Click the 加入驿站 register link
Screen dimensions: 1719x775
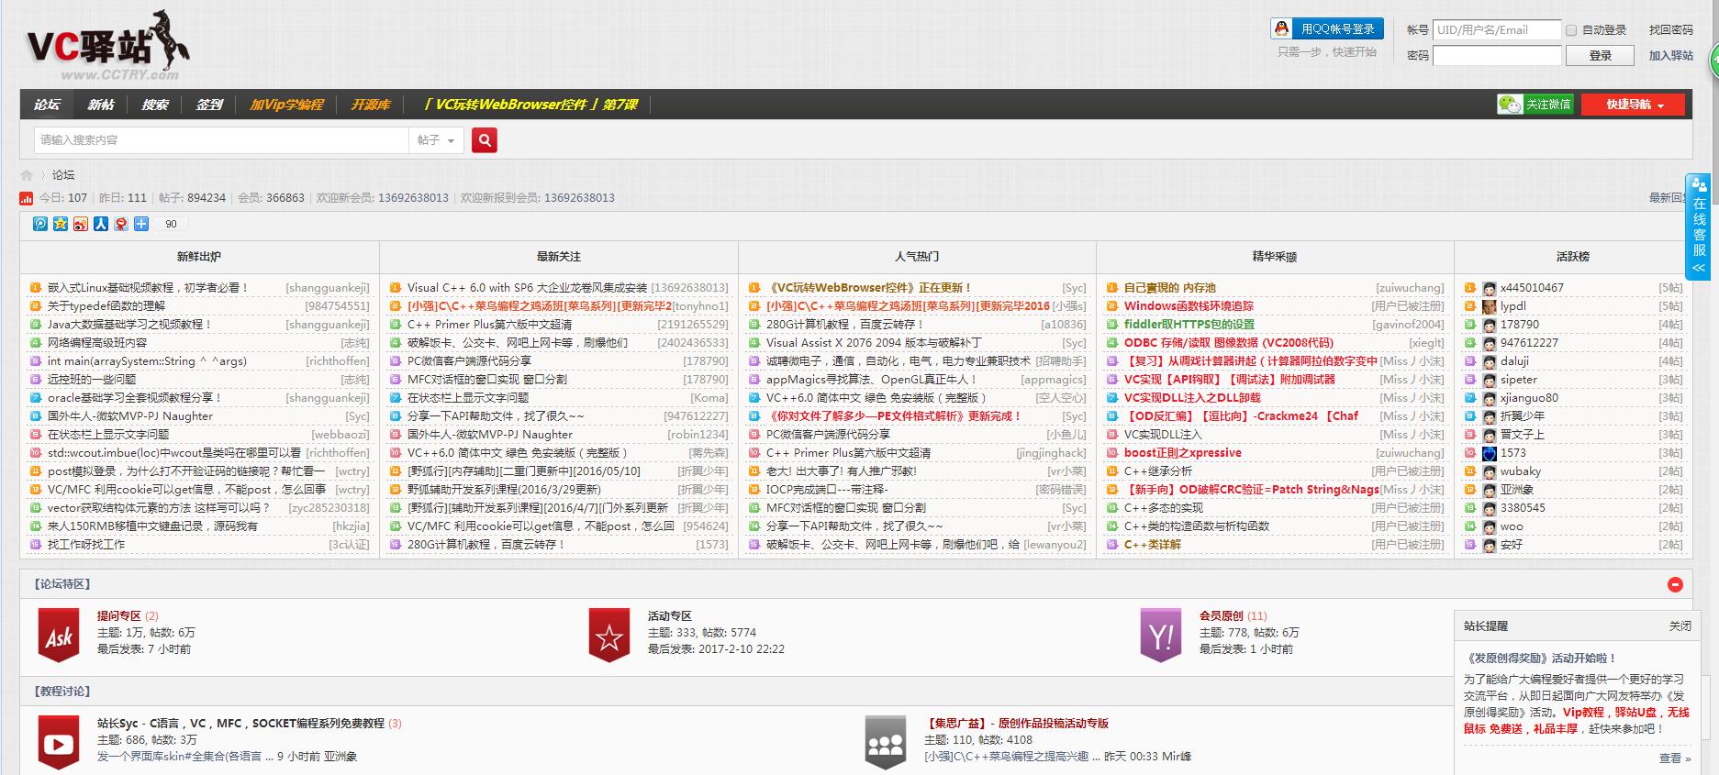click(1670, 56)
